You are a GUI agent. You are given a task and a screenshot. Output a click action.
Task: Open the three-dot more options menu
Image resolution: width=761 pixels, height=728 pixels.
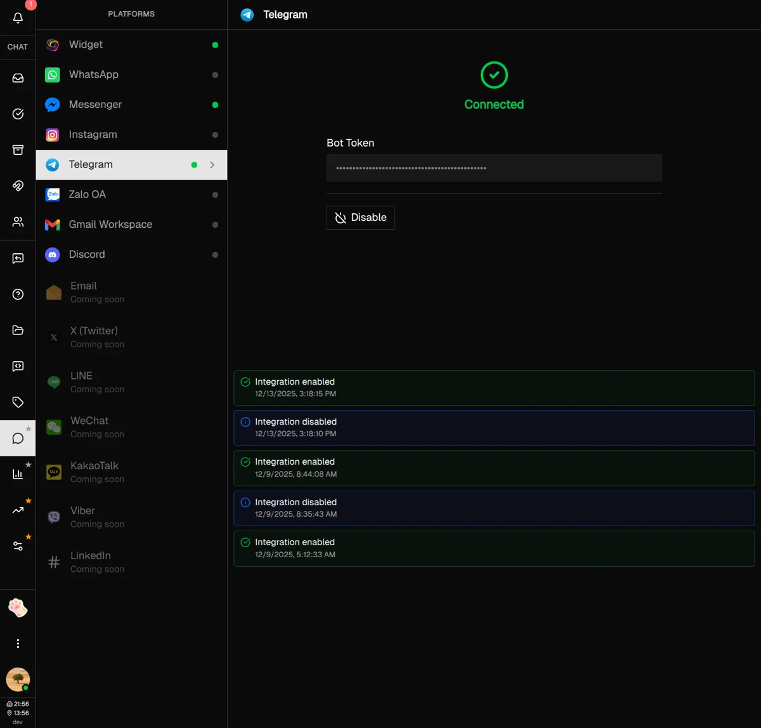pyautogui.click(x=18, y=644)
